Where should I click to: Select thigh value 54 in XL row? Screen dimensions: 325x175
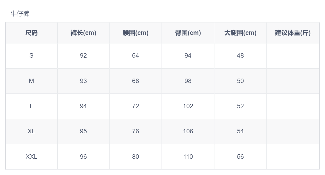coord(240,131)
